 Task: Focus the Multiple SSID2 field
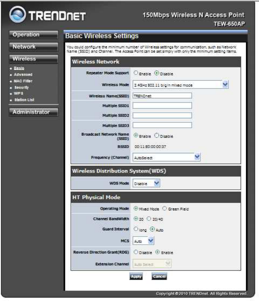point(162,115)
